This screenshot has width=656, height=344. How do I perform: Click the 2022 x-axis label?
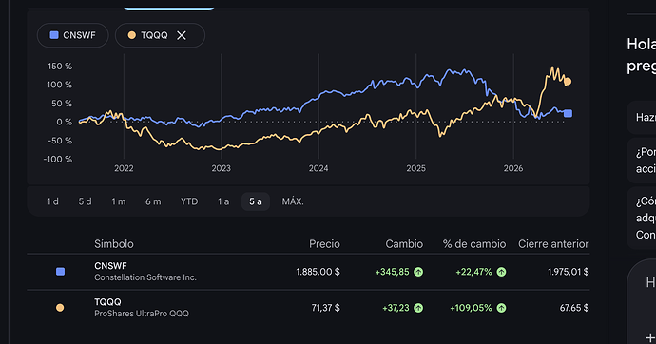pos(124,168)
